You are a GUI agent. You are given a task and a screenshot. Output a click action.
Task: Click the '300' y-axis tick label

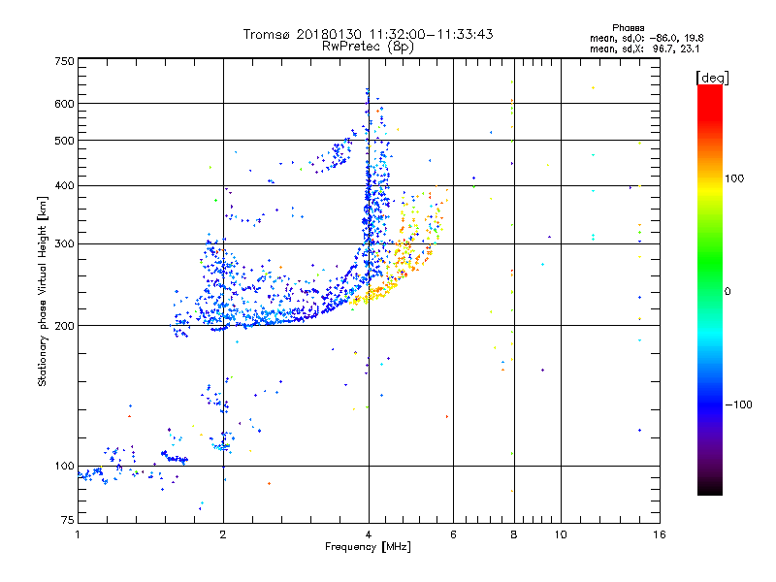tap(64, 243)
